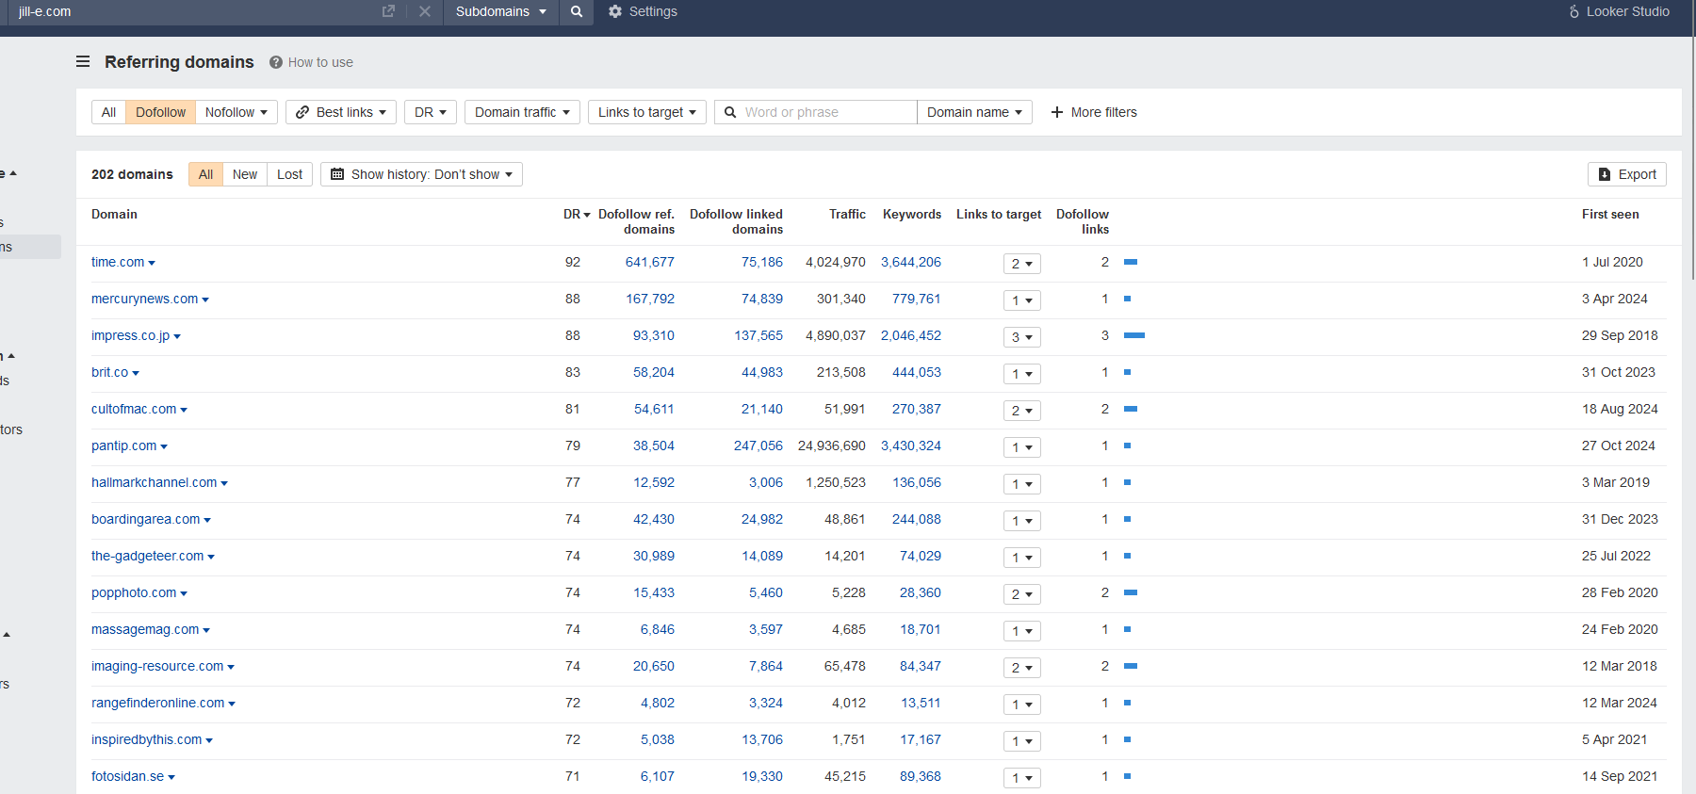The image size is (1696, 794).
Task: Expand links to target for time.com
Action: [x=1021, y=264]
